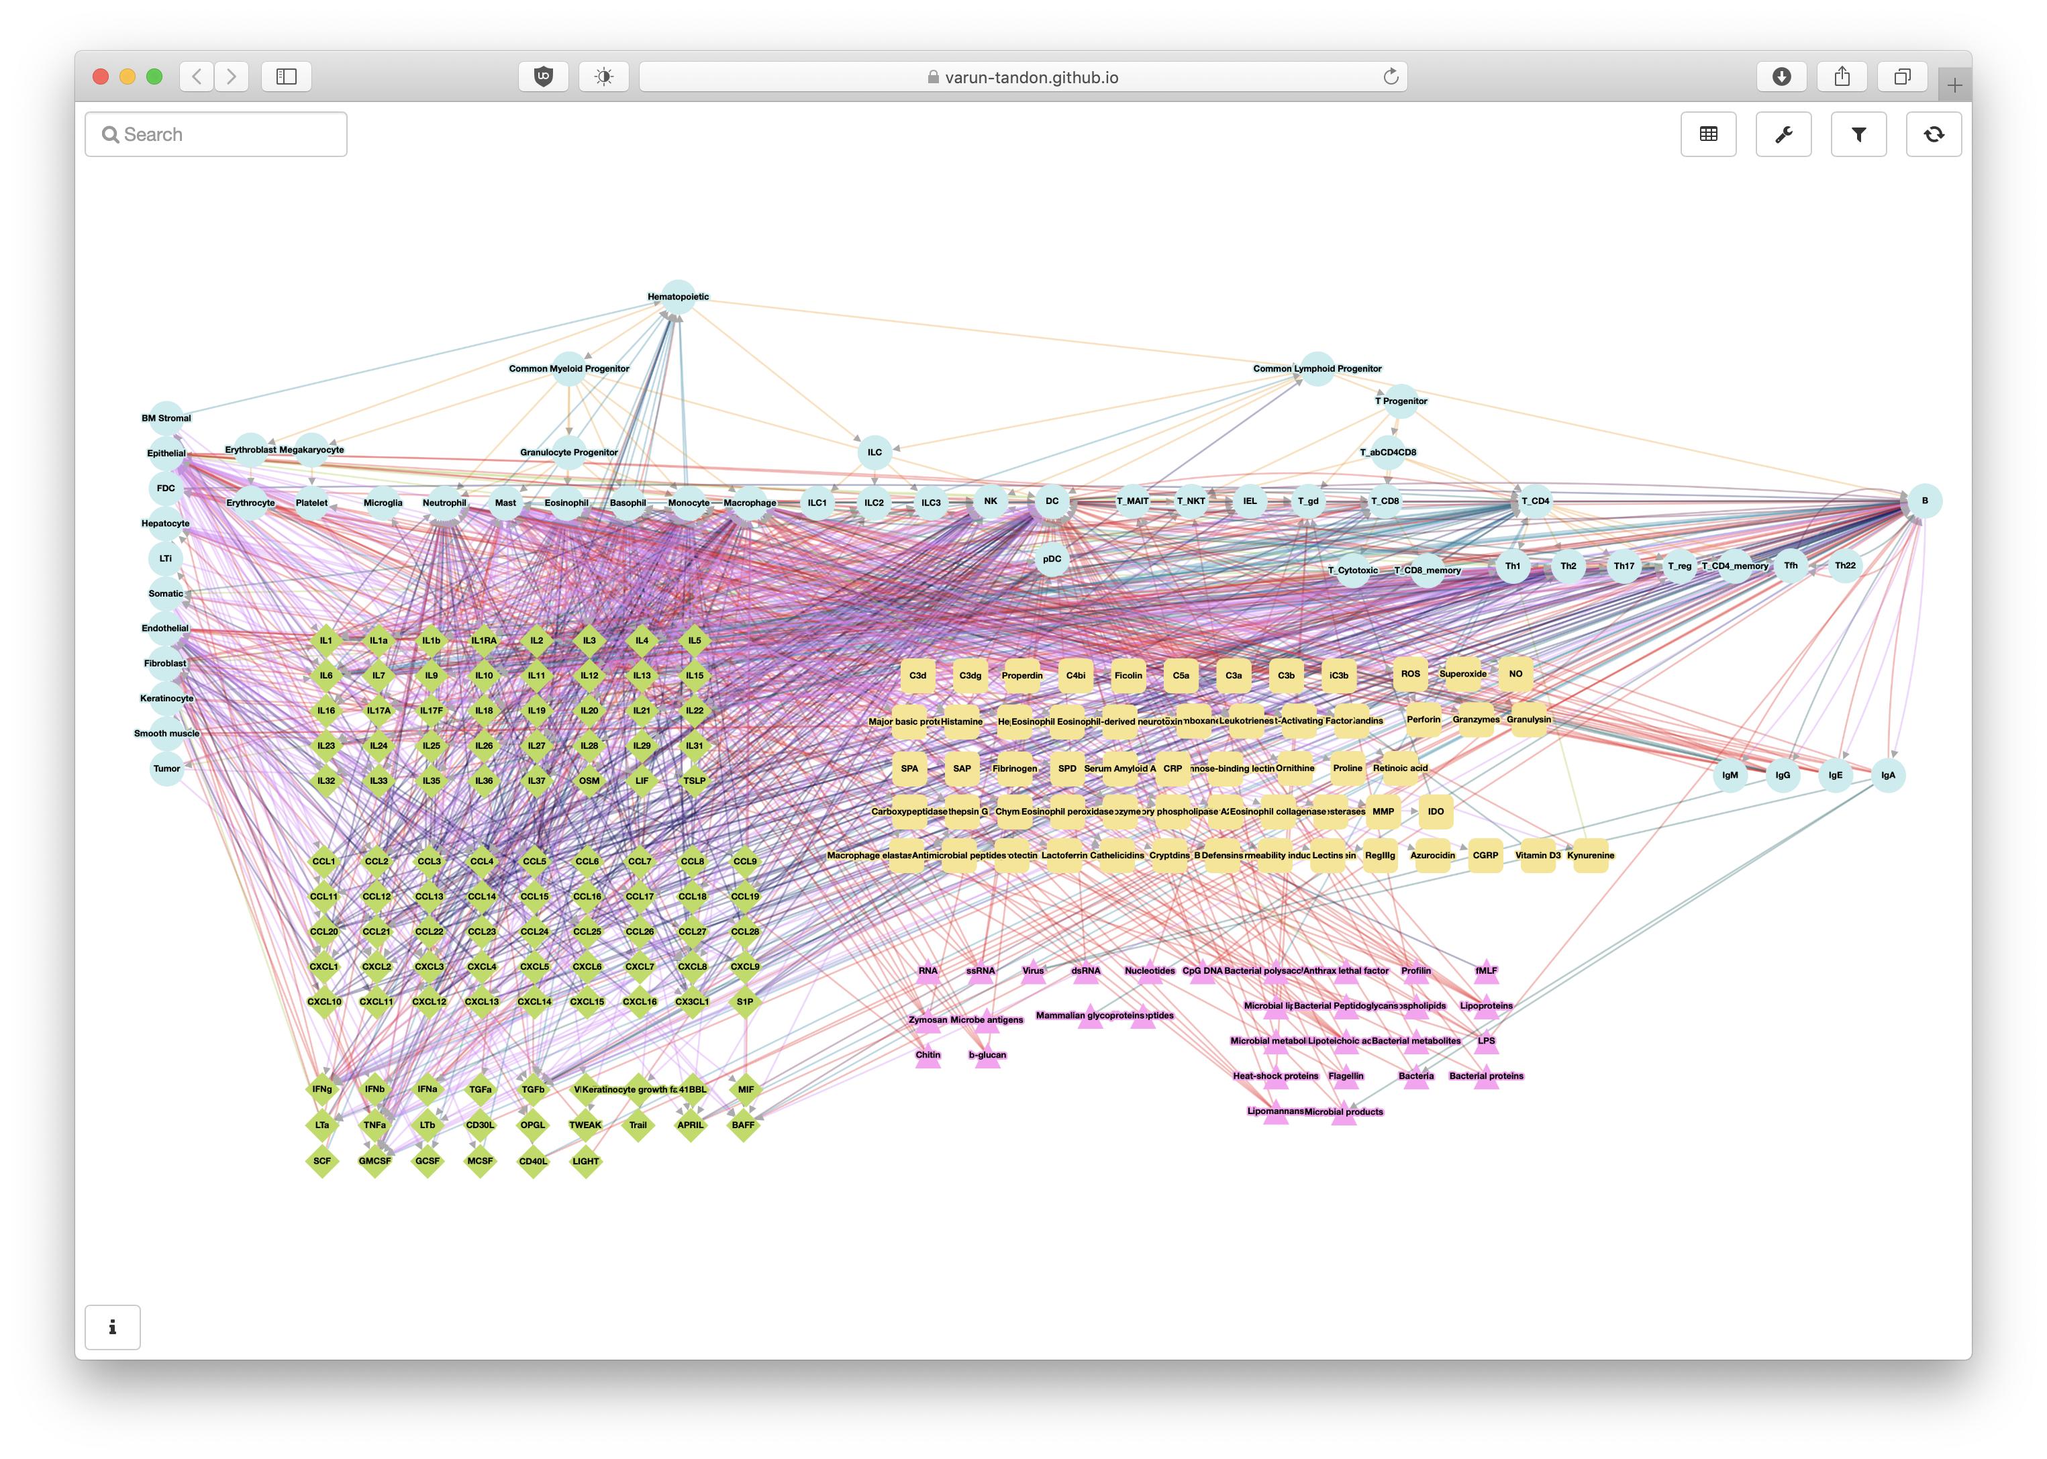Viewport: 2047px width, 1459px height.
Task: Select the pDC node
Action: tap(1052, 559)
